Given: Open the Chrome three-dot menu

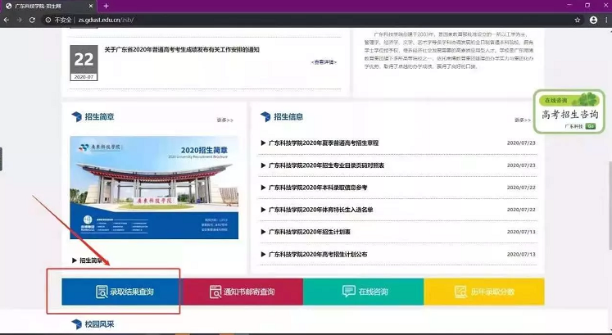Looking at the screenshot, I should tap(605, 19).
